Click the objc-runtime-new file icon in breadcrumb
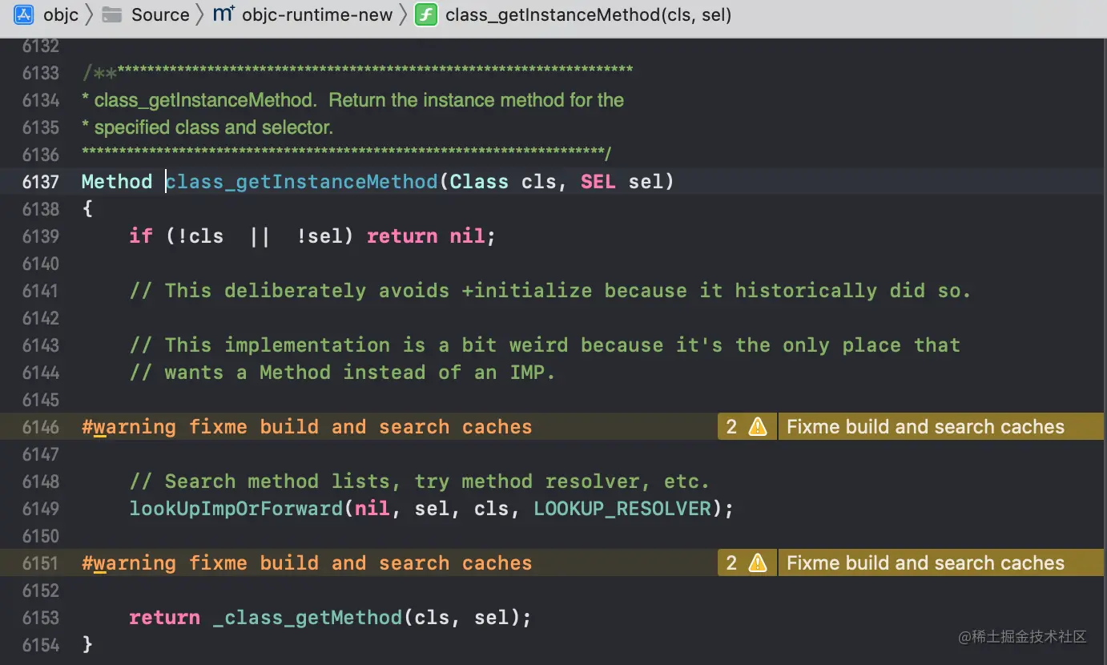 pos(223,14)
